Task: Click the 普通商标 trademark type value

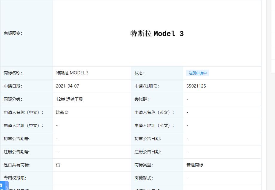Action: [x=195, y=165]
